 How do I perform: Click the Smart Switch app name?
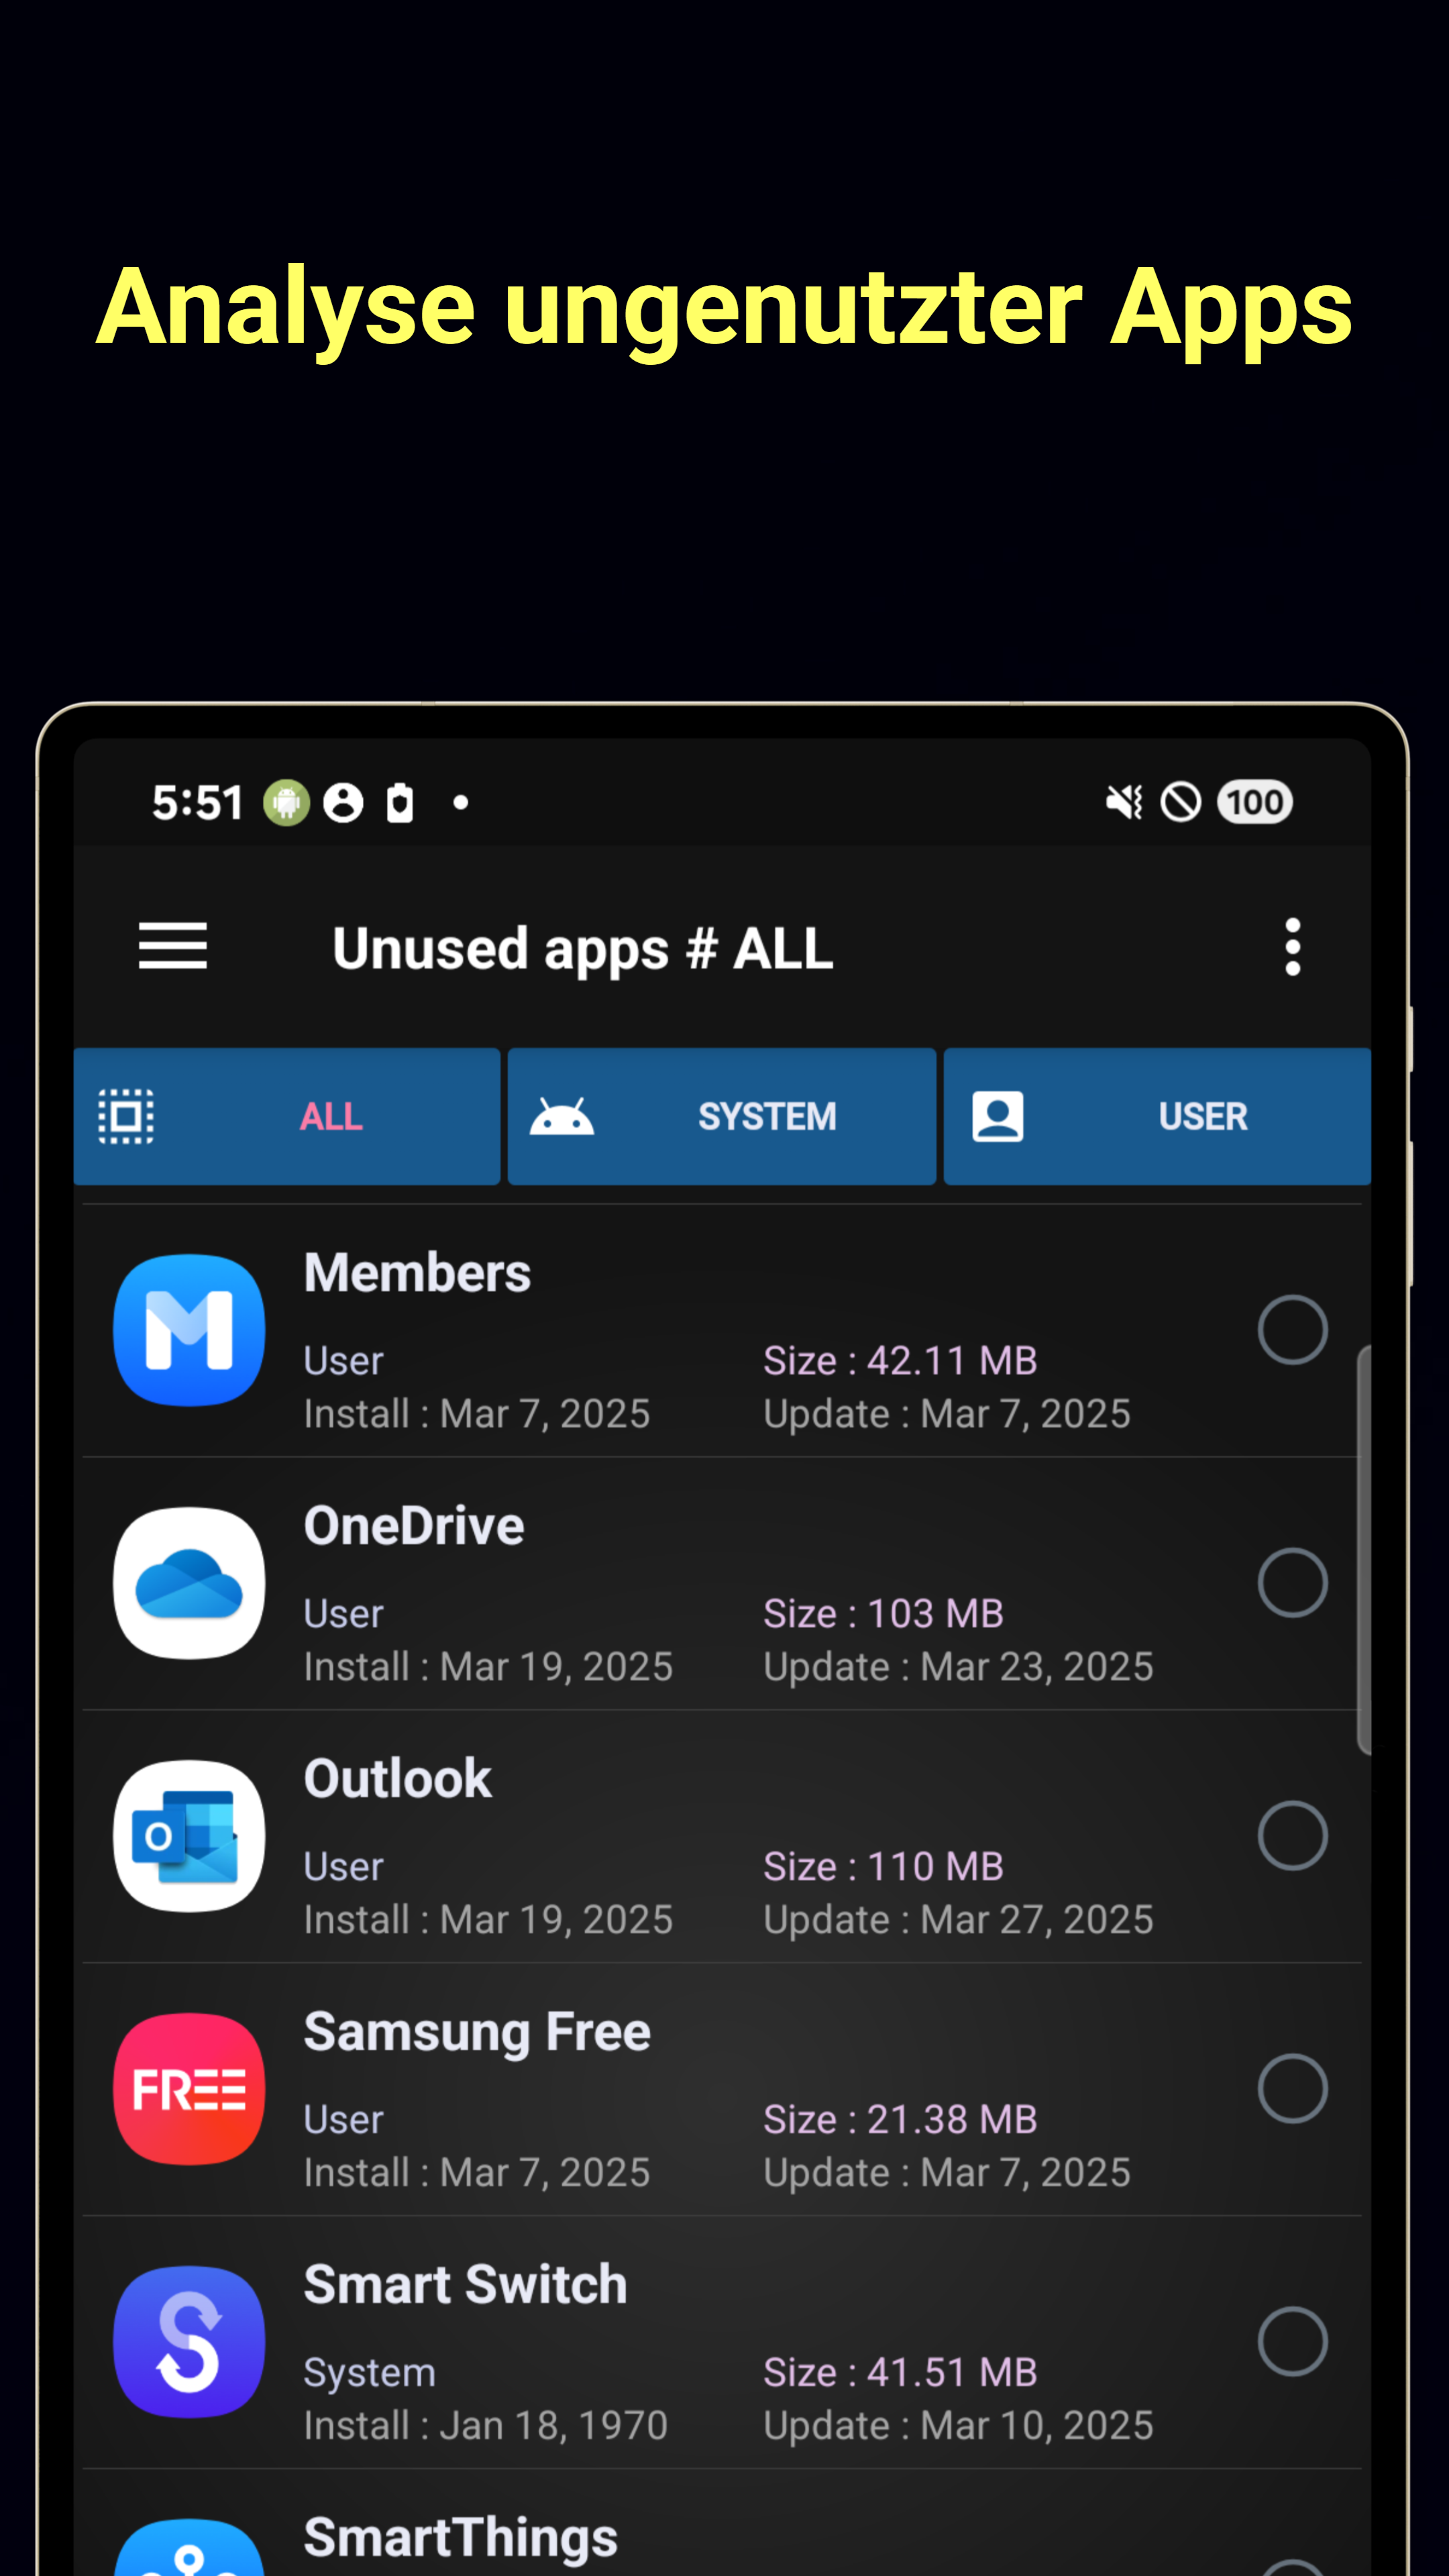(465, 2285)
